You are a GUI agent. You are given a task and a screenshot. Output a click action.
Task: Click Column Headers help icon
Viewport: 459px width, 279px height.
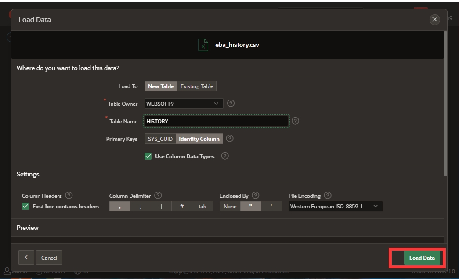pos(69,196)
